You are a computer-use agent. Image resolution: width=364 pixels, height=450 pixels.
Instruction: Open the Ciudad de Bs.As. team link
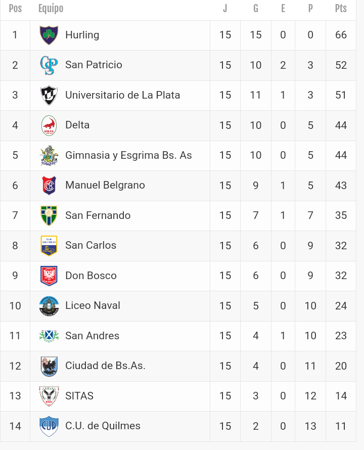[105, 366]
